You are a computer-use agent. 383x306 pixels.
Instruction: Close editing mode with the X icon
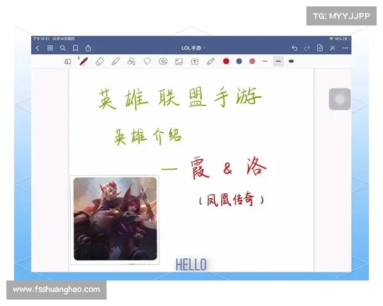332,48
